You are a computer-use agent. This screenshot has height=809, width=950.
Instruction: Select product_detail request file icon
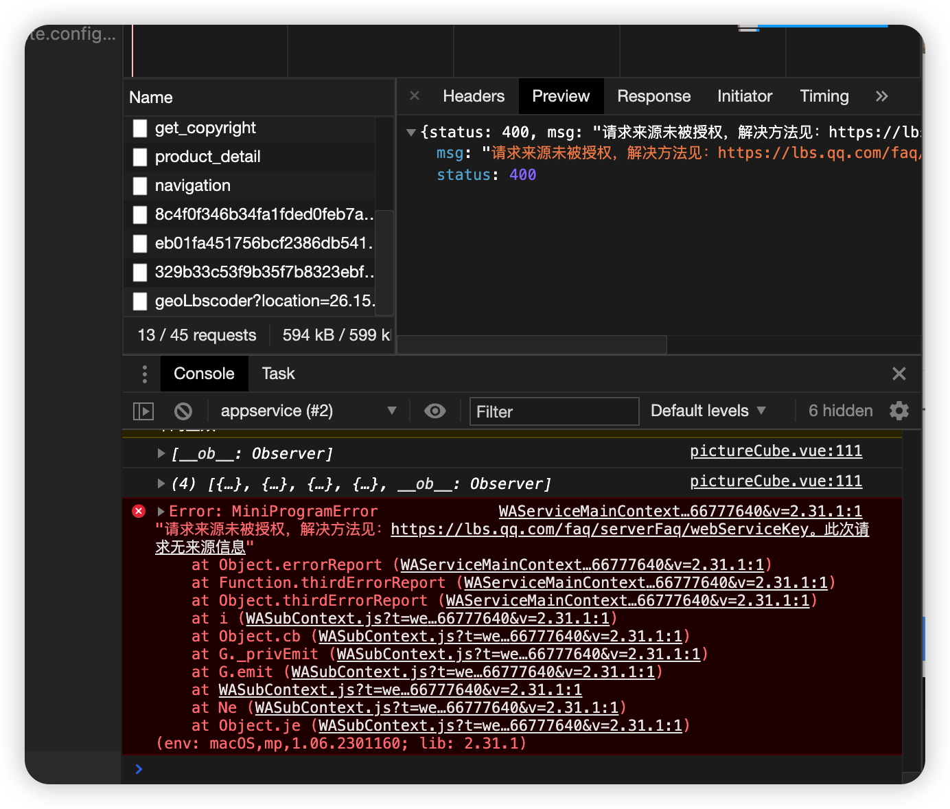(140, 157)
